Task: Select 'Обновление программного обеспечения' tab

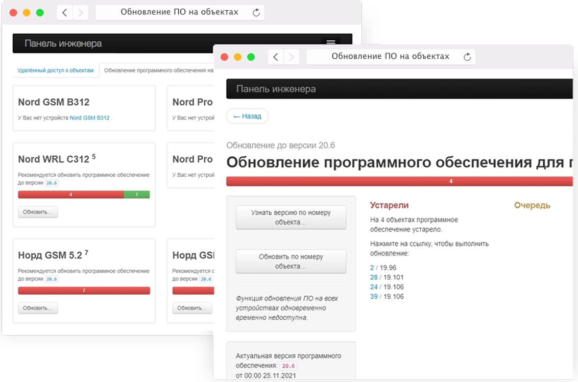Action: (x=158, y=70)
